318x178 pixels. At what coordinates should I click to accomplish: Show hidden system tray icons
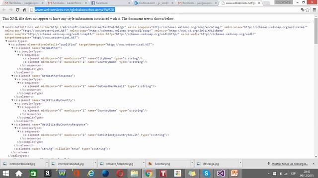(x=269, y=174)
